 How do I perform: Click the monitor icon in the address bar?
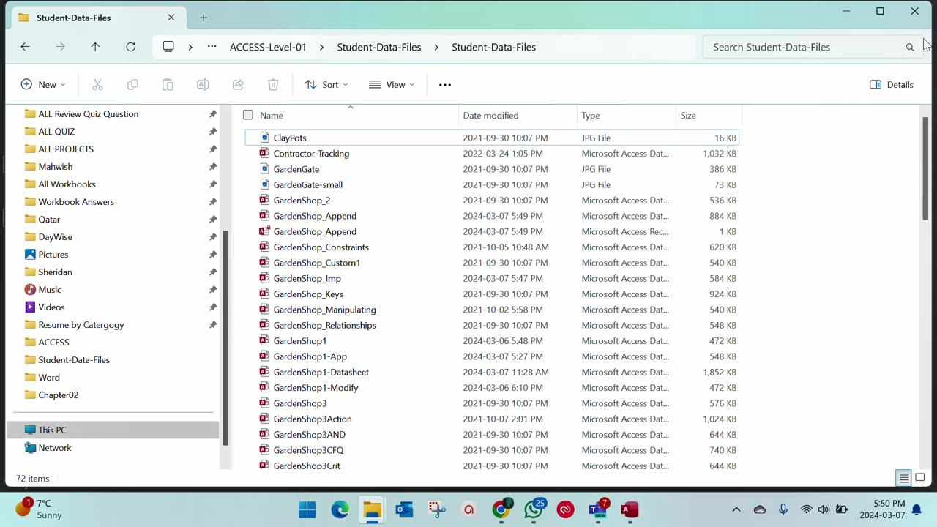pyautogui.click(x=168, y=47)
